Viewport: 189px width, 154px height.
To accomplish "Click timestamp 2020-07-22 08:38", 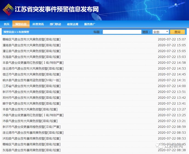I will coord(172,150).
